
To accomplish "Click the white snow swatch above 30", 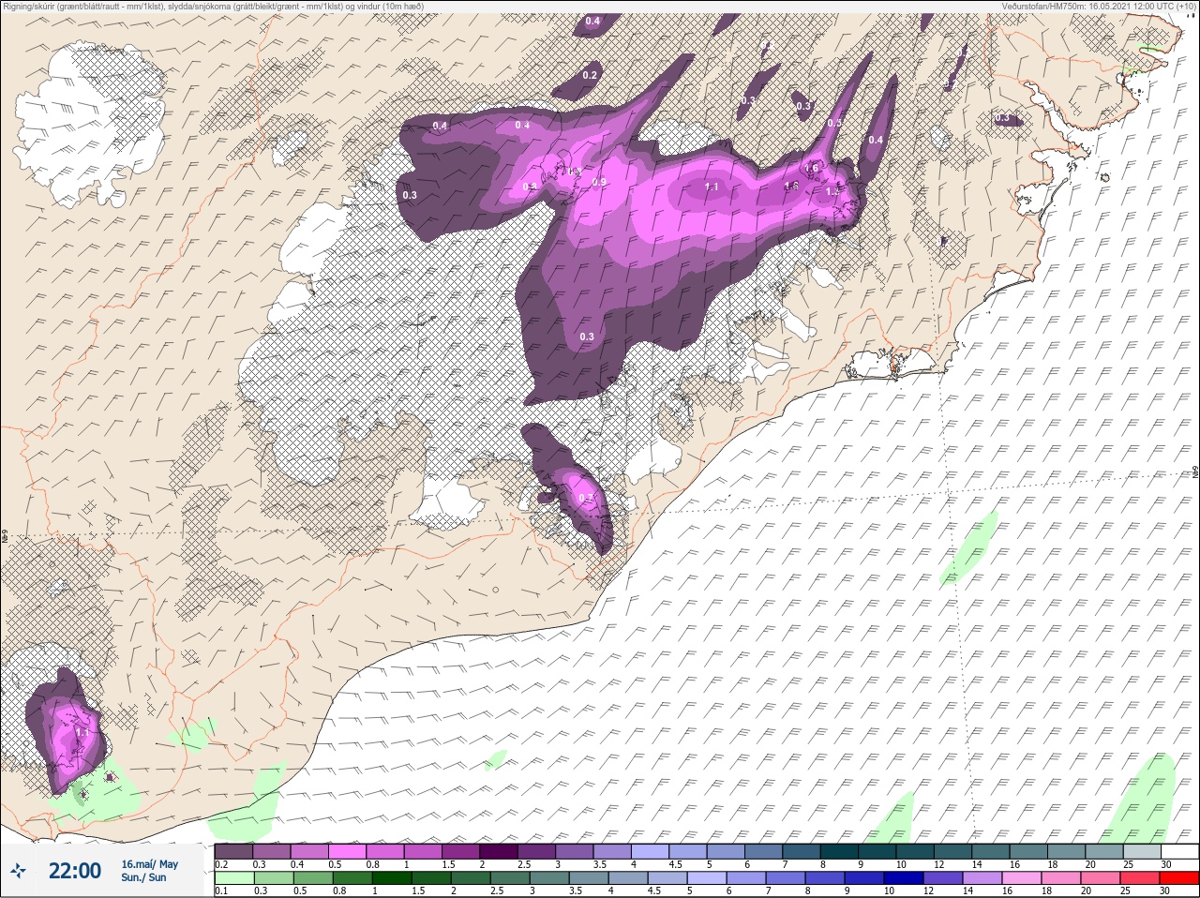I will click(x=1179, y=851).
